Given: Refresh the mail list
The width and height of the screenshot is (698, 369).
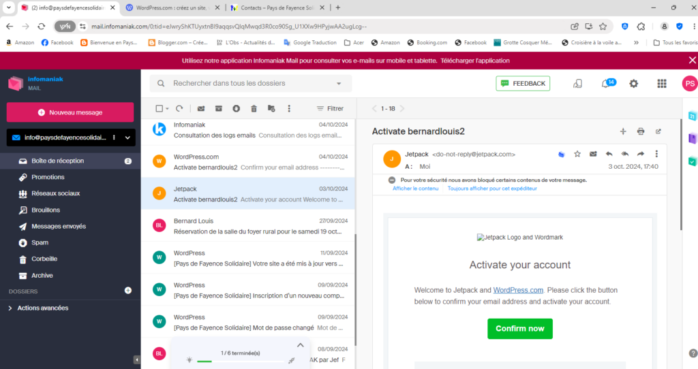Looking at the screenshot, I should tap(179, 108).
